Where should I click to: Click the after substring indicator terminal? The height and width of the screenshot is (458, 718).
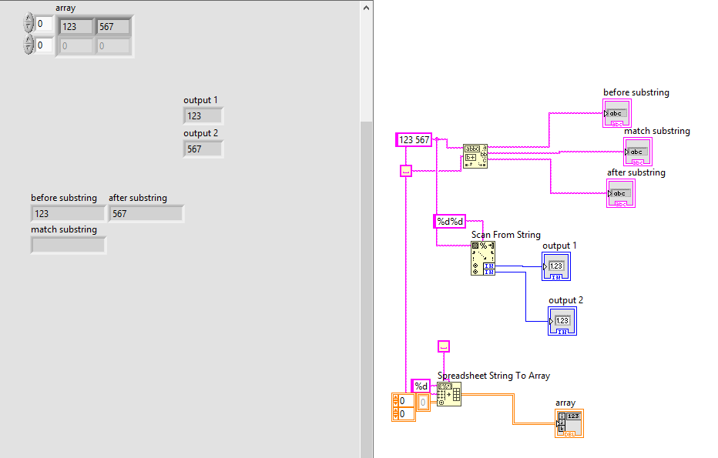click(x=621, y=193)
